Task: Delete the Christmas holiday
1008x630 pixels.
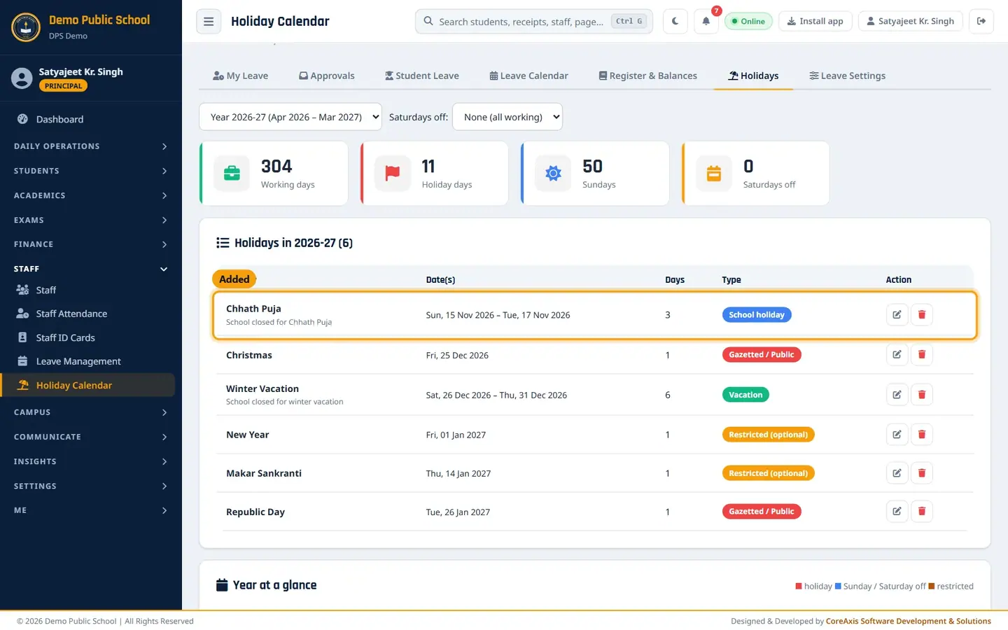Action: (x=922, y=355)
